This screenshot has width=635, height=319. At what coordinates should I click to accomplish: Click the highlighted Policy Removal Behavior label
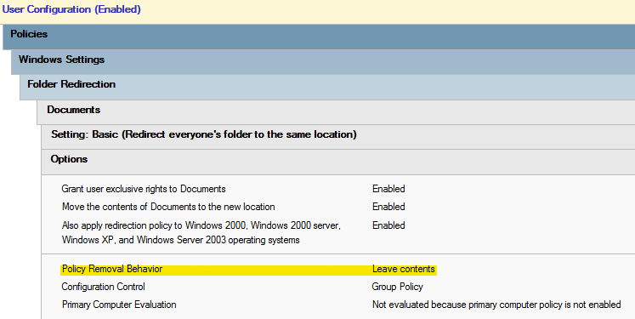112,269
